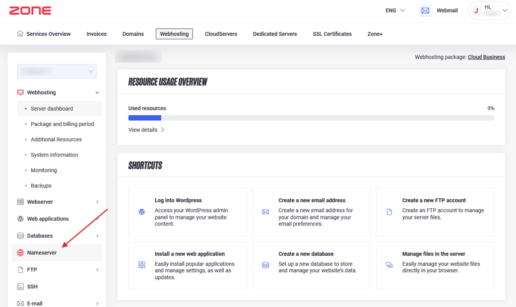Open the SSL Certificates tab
Viewport: 516px width, 307px height.
(332, 34)
